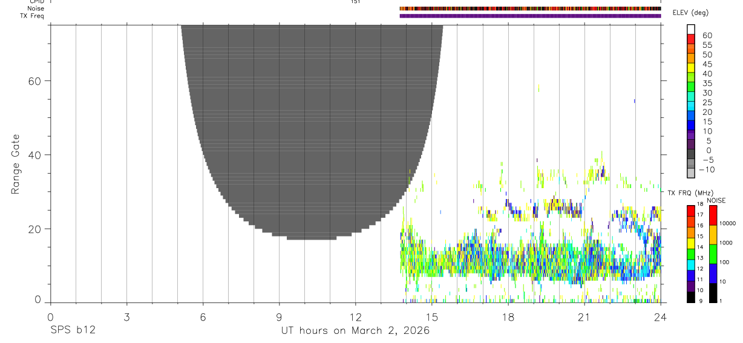Click the '18' hour tick label on the time axis
This screenshot has width=743, height=343.
tap(508, 317)
